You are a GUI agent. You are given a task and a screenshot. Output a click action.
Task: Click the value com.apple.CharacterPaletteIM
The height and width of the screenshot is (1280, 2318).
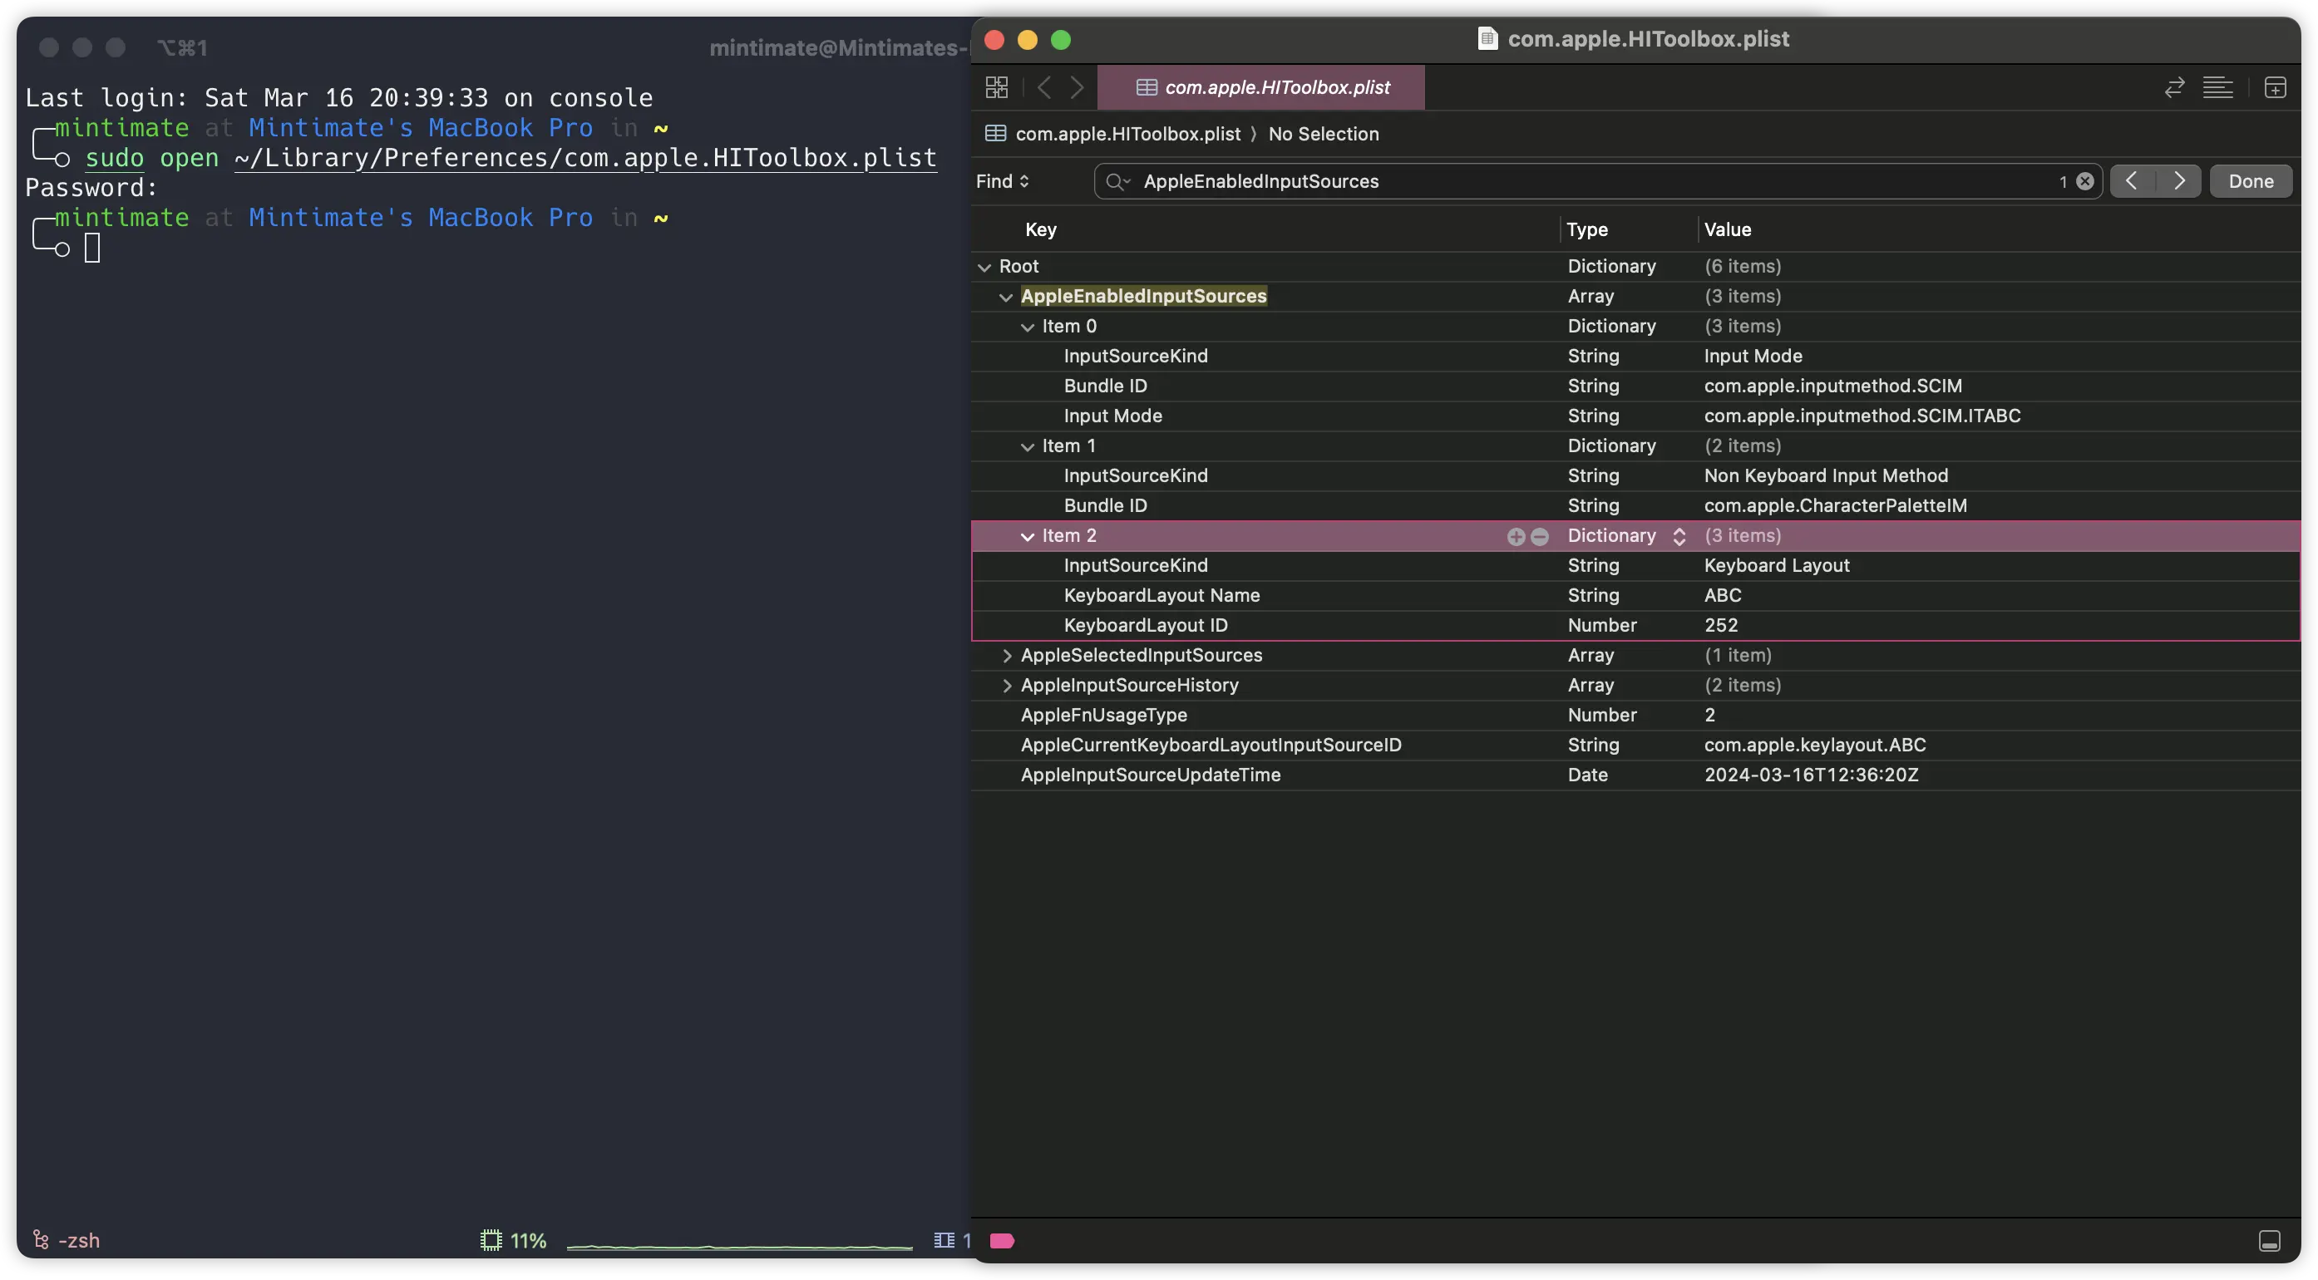1835,505
